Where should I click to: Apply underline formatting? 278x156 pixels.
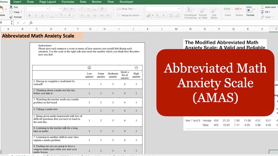tap(42, 15)
